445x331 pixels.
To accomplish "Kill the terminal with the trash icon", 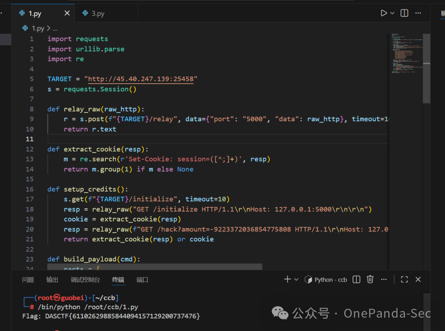I will click(370, 279).
